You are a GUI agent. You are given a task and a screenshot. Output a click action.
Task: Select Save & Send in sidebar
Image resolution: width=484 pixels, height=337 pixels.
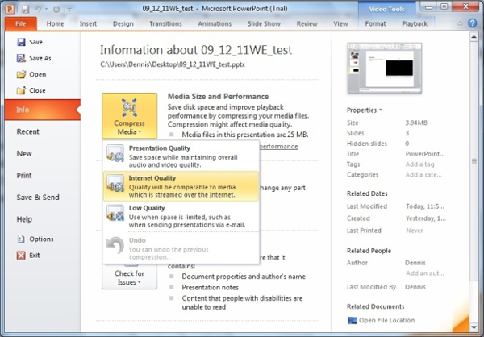(43, 198)
